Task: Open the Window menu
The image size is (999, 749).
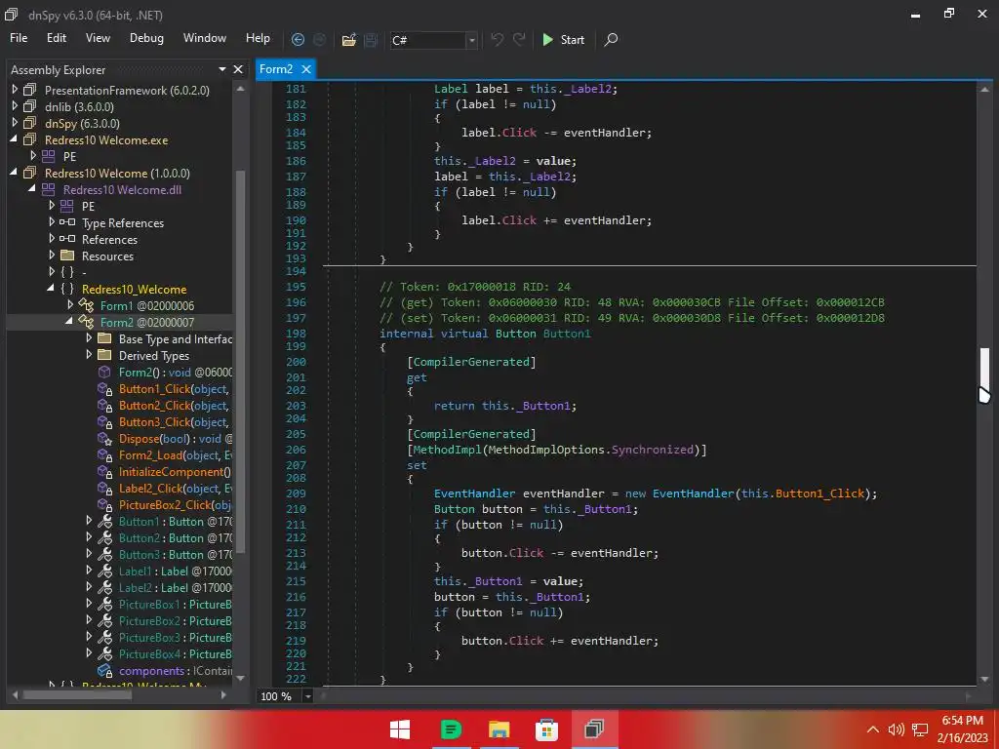Action: tap(205, 38)
